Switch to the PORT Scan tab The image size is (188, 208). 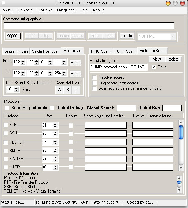pyautogui.click(x=125, y=51)
